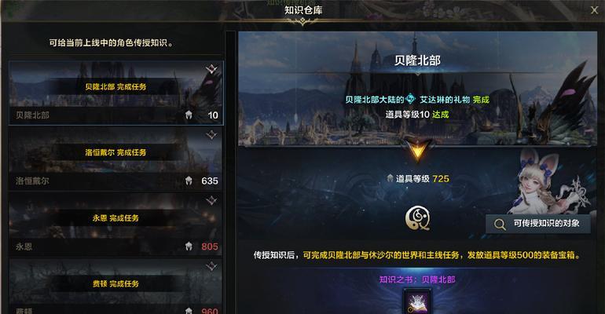
Task: Select the 贝隆北部 完成任务 entry
Action: point(115,93)
